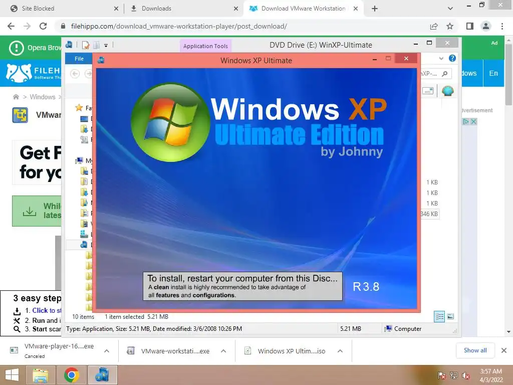Open a new Chrome tab
Viewport: 513px width, 385px height.
(x=375, y=9)
